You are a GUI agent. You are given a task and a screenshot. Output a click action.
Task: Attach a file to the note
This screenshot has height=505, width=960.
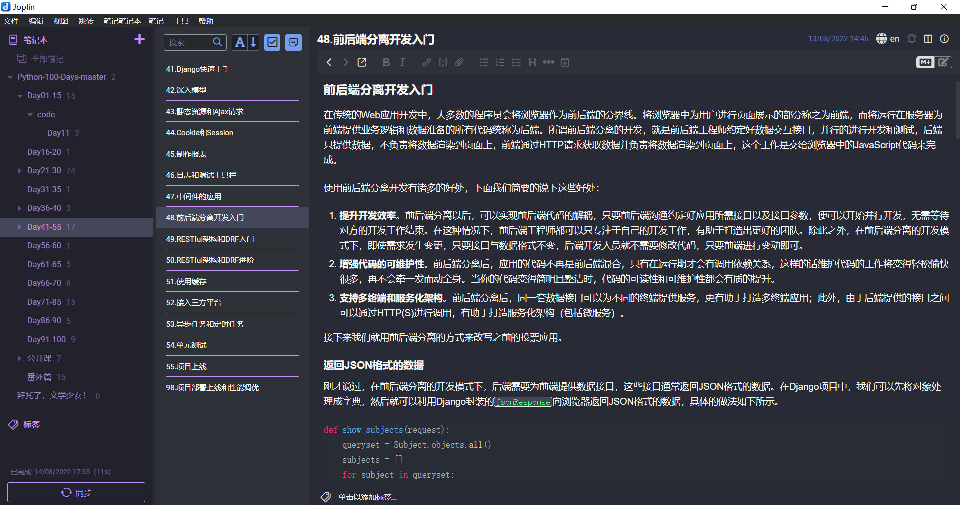(459, 62)
